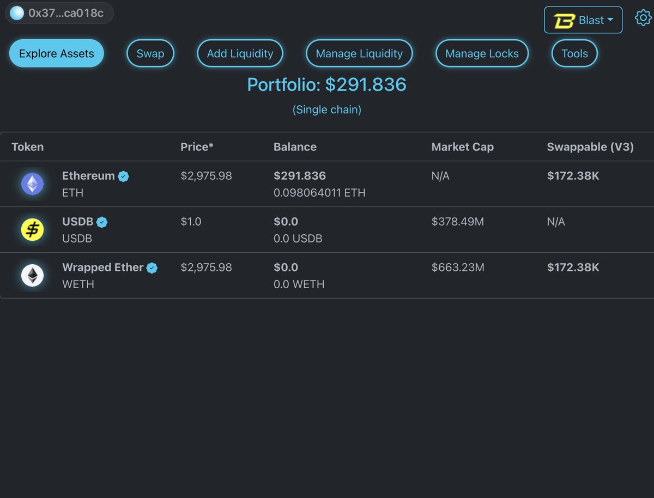Select the Ethereum token name

[88, 176]
